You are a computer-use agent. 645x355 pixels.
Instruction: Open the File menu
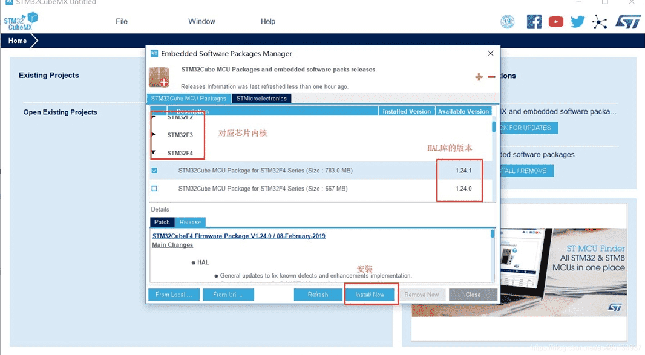[x=122, y=21]
